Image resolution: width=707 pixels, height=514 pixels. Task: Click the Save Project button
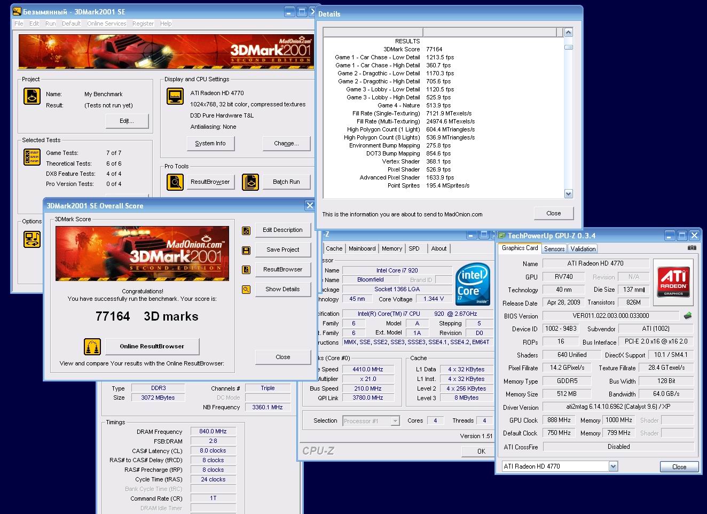click(x=282, y=250)
